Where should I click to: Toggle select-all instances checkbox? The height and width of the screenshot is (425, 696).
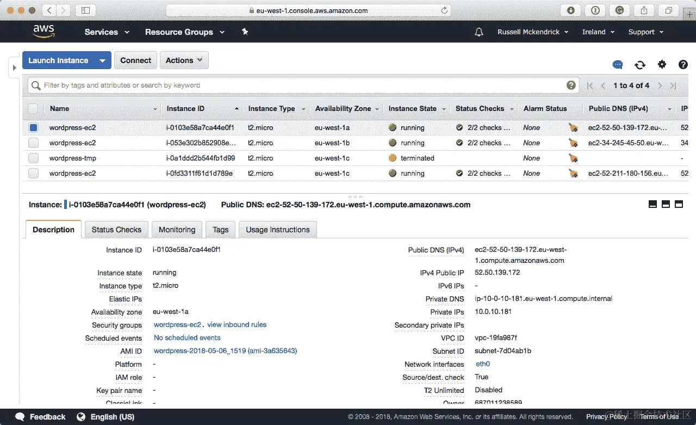(x=33, y=108)
